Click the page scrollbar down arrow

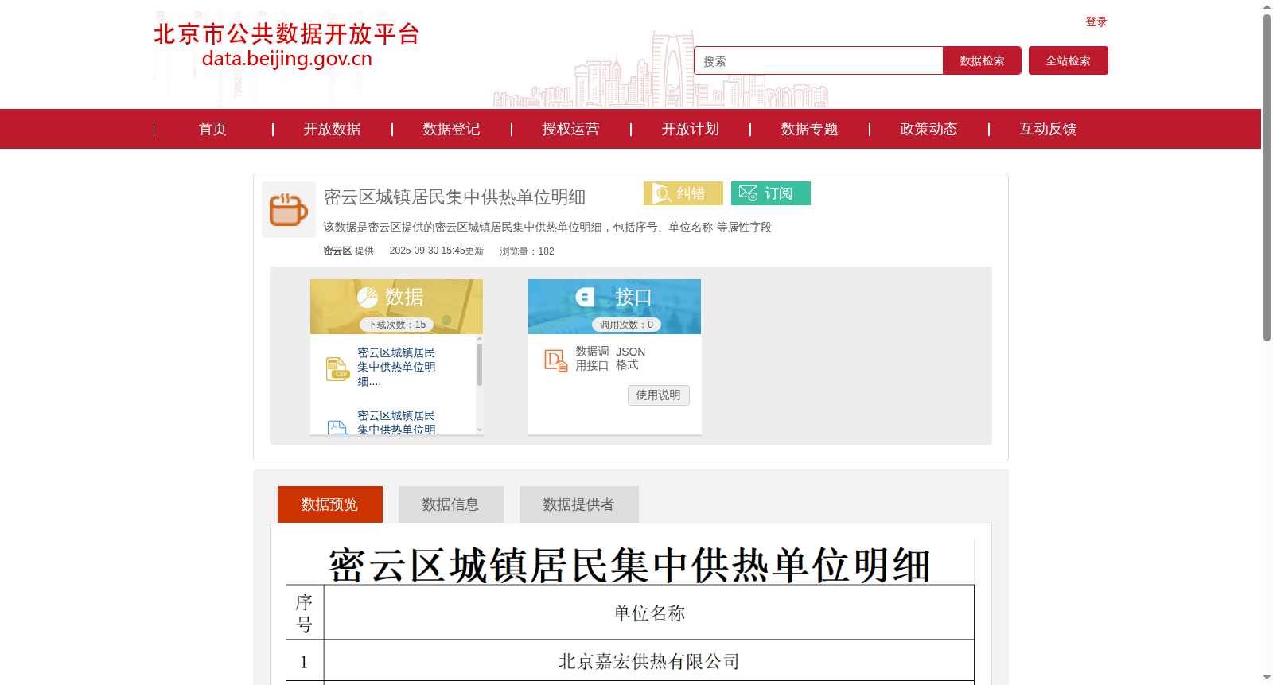pos(1267,678)
